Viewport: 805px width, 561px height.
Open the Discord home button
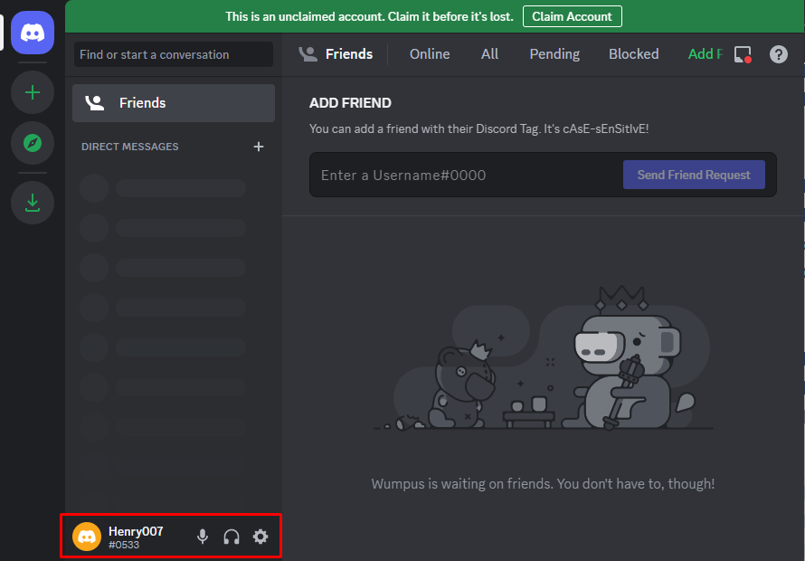(33, 33)
